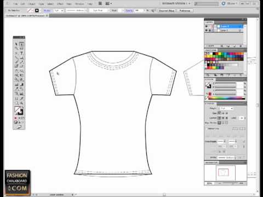Click the Document Setup button
The height and width of the screenshot is (197, 263).
click(x=167, y=11)
